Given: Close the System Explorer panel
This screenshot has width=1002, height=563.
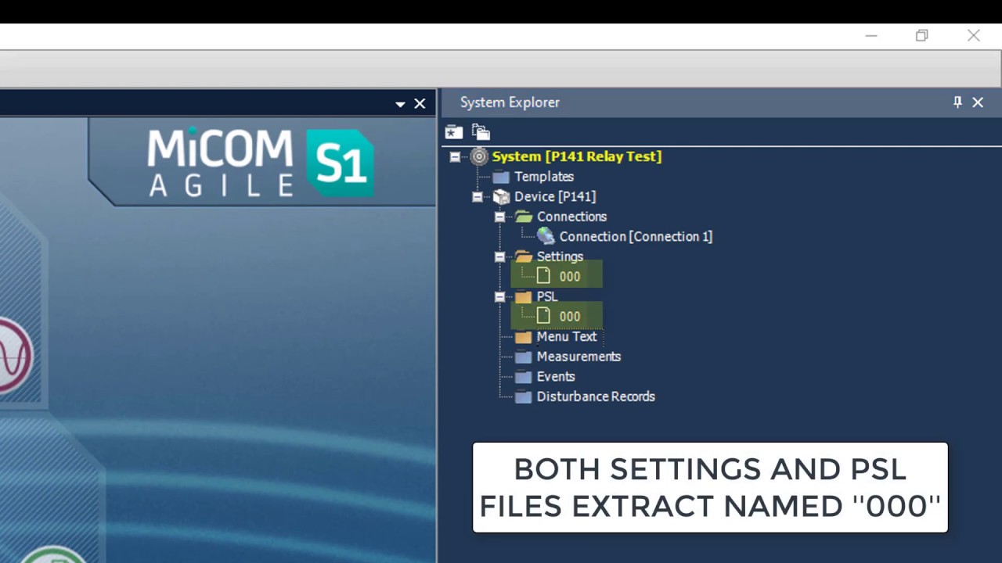Looking at the screenshot, I should click(978, 102).
